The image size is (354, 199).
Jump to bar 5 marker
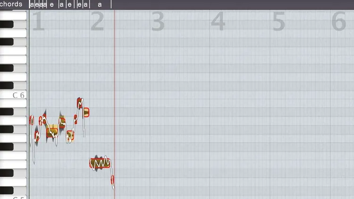278,21
